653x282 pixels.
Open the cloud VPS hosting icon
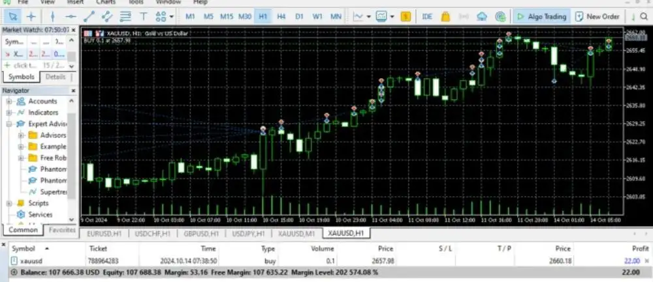click(482, 16)
